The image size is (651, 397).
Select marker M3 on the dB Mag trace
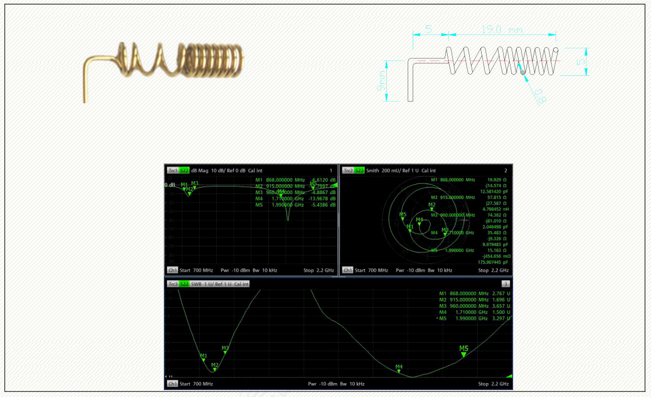click(x=195, y=185)
